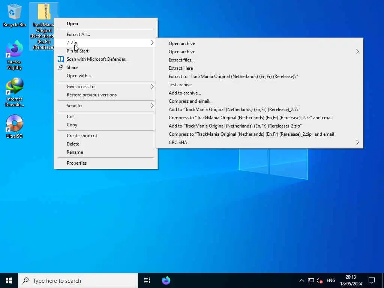Screen dimensions: 384x288
Task: Expand the Give access to submenu
Action: tap(106, 87)
